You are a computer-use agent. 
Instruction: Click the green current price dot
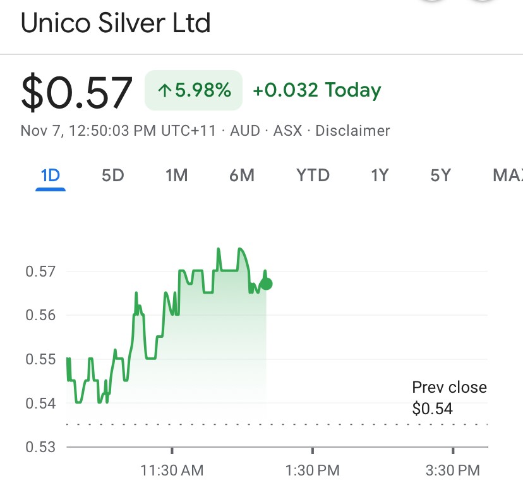(x=267, y=284)
